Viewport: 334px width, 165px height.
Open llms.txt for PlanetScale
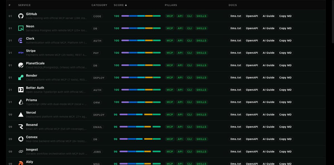coord(236,65)
